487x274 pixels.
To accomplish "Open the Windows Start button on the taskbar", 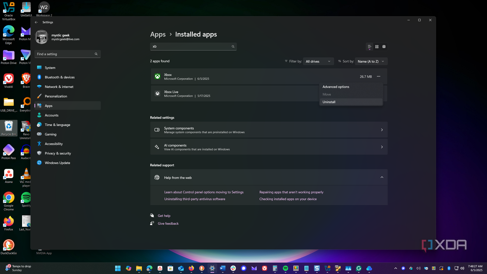I will (118, 268).
